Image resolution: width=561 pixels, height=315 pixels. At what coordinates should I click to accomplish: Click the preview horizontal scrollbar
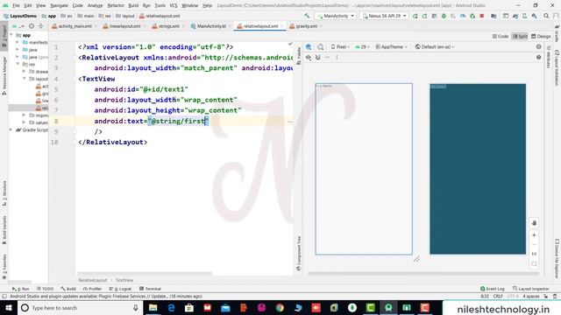423,274
